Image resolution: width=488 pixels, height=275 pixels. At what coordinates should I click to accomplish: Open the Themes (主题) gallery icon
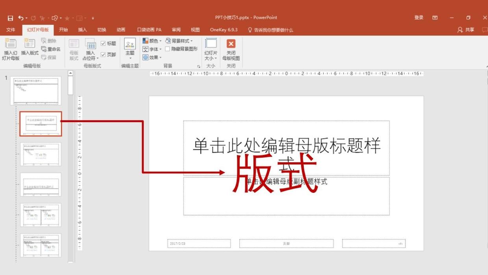(130, 44)
